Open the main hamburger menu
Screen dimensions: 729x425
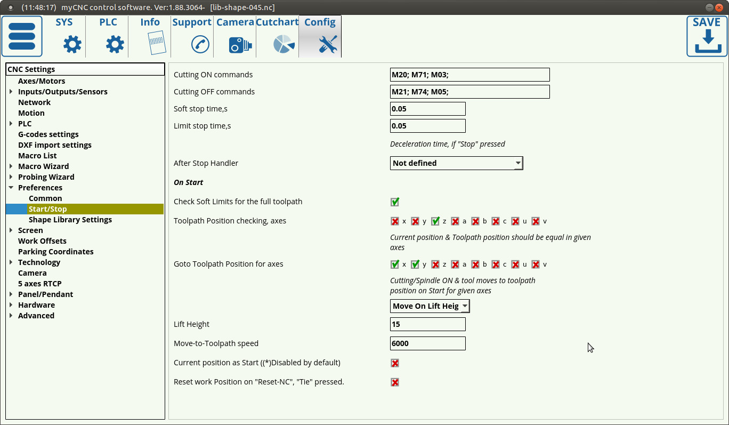point(22,36)
